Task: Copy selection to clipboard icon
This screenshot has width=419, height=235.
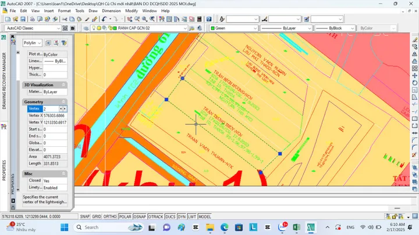Action: 72,19
